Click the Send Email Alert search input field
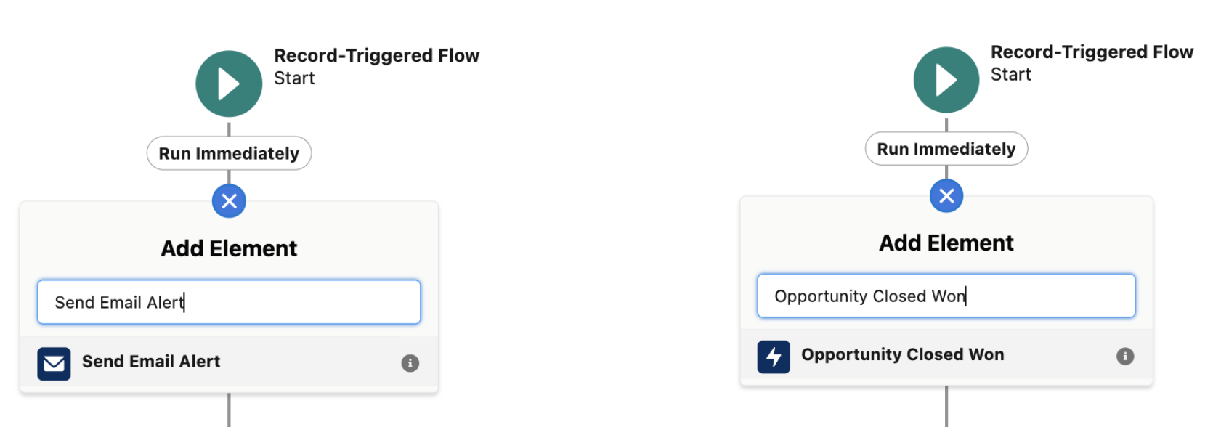1213x427 pixels. (x=229, y=301)
